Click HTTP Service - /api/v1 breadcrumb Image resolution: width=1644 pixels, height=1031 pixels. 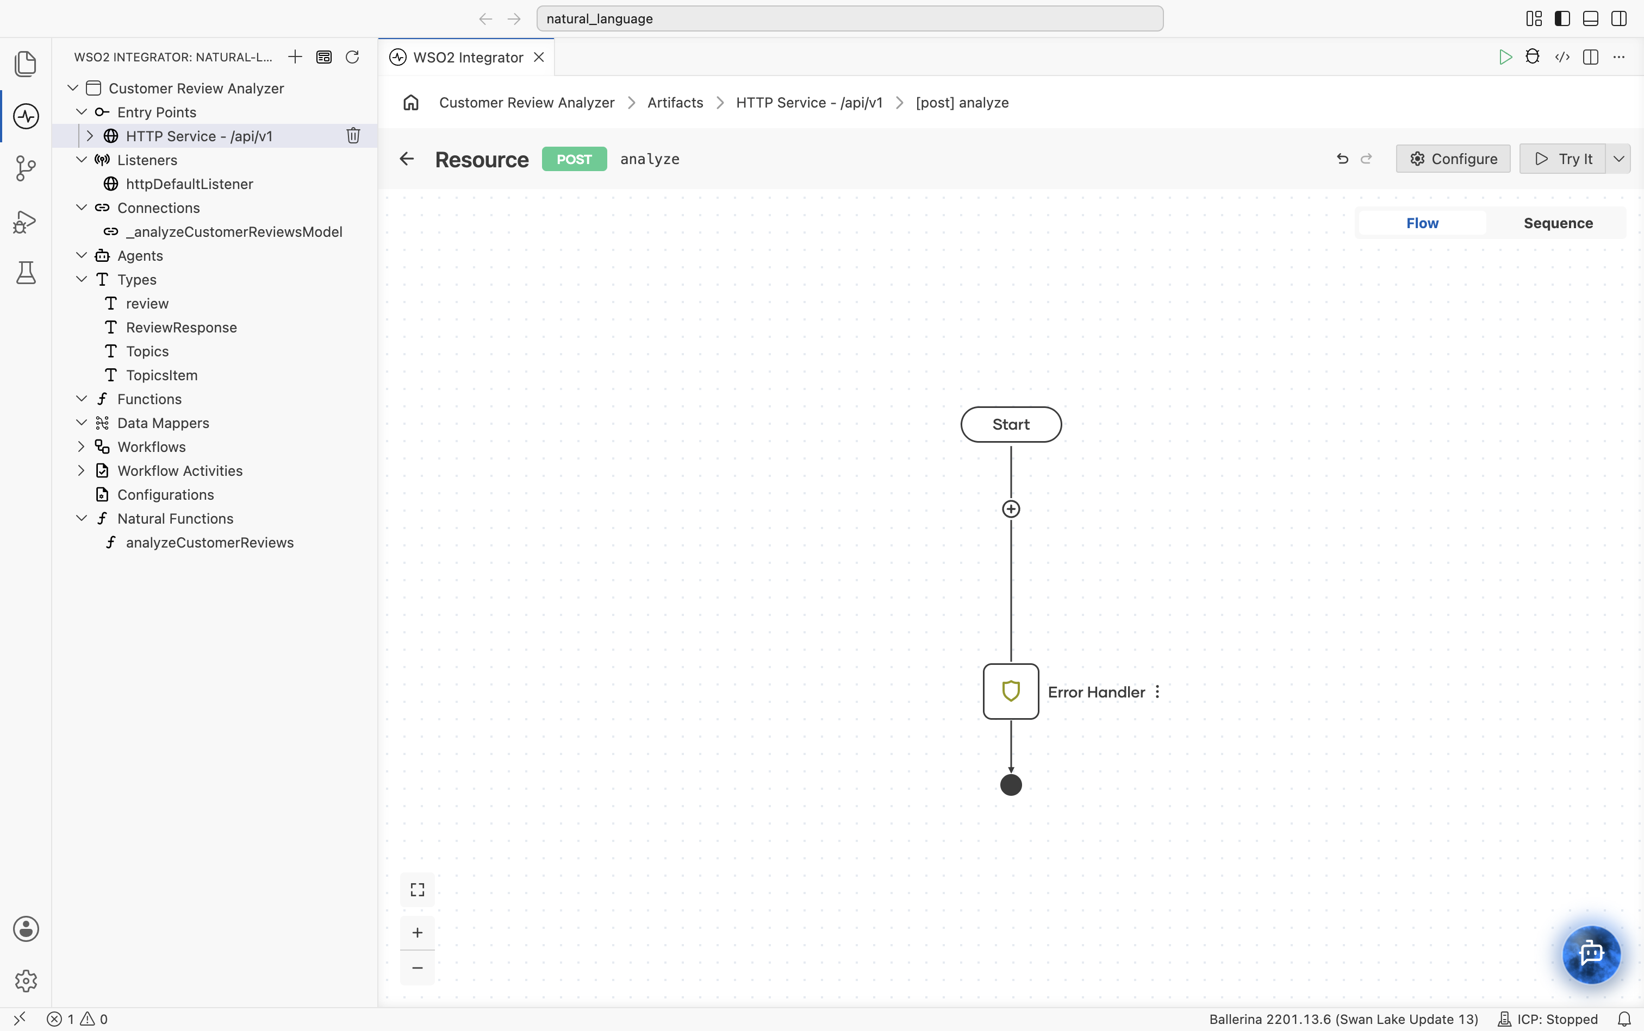809,102
